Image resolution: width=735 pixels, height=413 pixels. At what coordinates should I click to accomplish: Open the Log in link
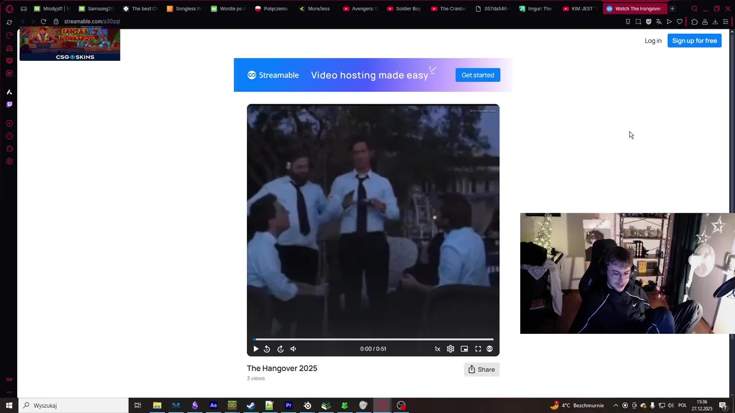coord(653,41)
